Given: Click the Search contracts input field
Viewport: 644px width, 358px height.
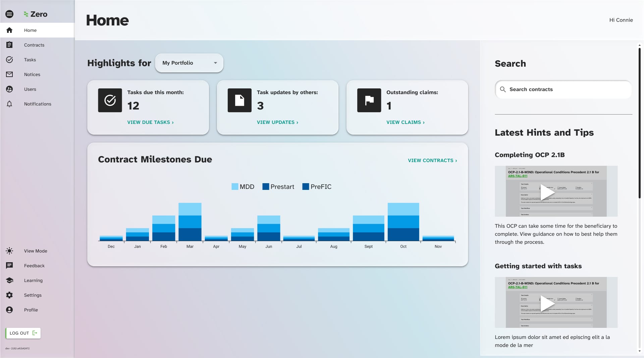Looking at the screenshot, I should click(563, 89).
